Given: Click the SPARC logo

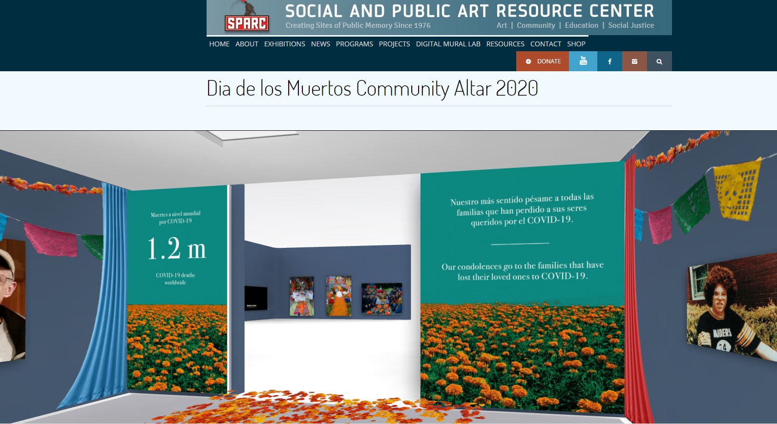Looking at the screenshot, I should pos(247,22).
